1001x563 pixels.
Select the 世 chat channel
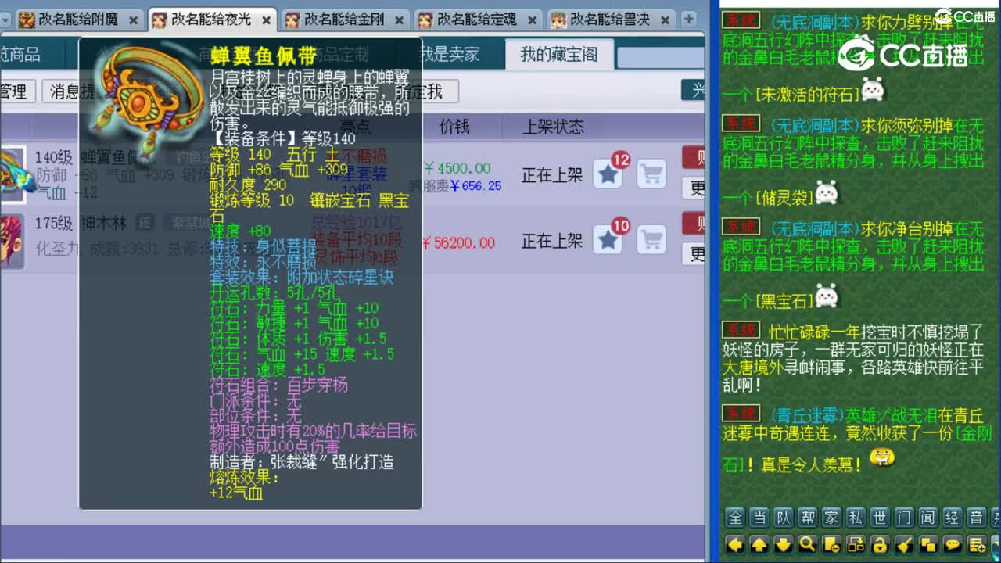click(880, 517)
